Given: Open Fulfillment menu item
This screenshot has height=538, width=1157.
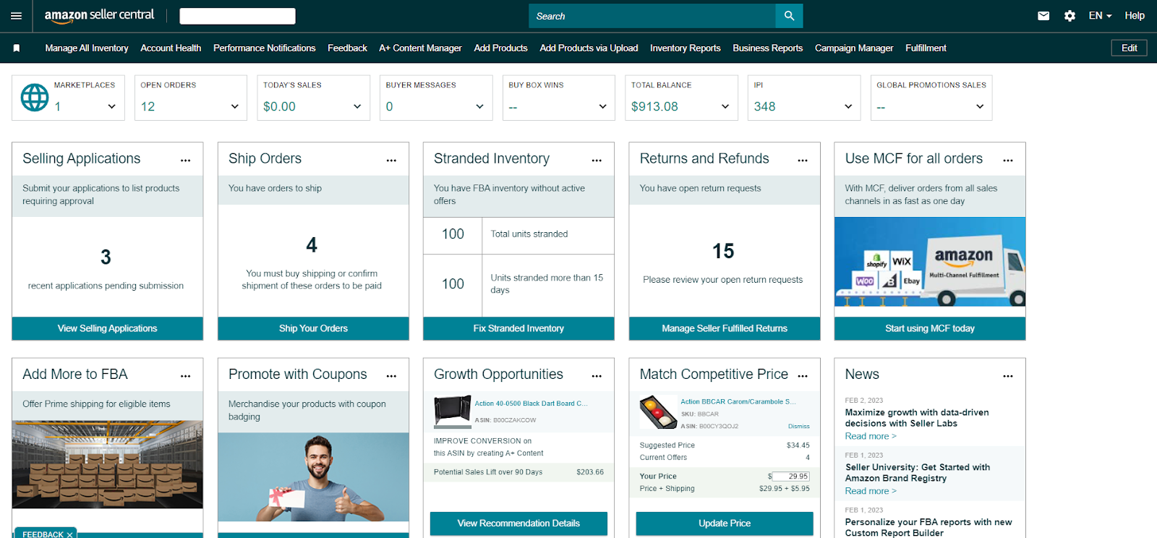Looking at the screenshot, I should (926, 48).
